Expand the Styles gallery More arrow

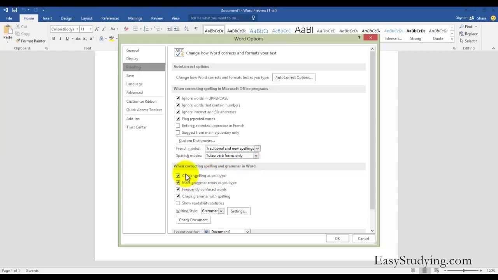click(x=452, y=39)
